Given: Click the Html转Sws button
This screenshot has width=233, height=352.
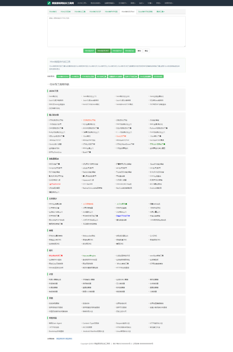Looking at the screenshot, I should [129, 51].
